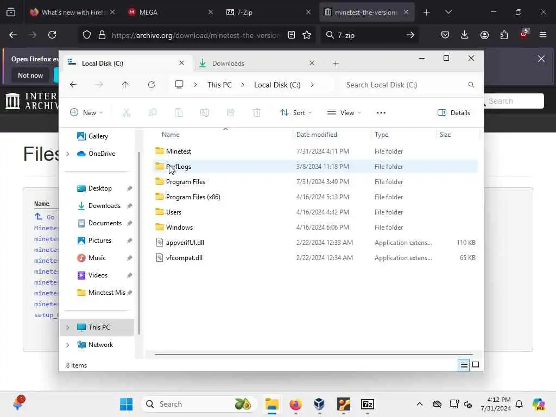Click Firefox URL address bar

[x=195, y=35]
